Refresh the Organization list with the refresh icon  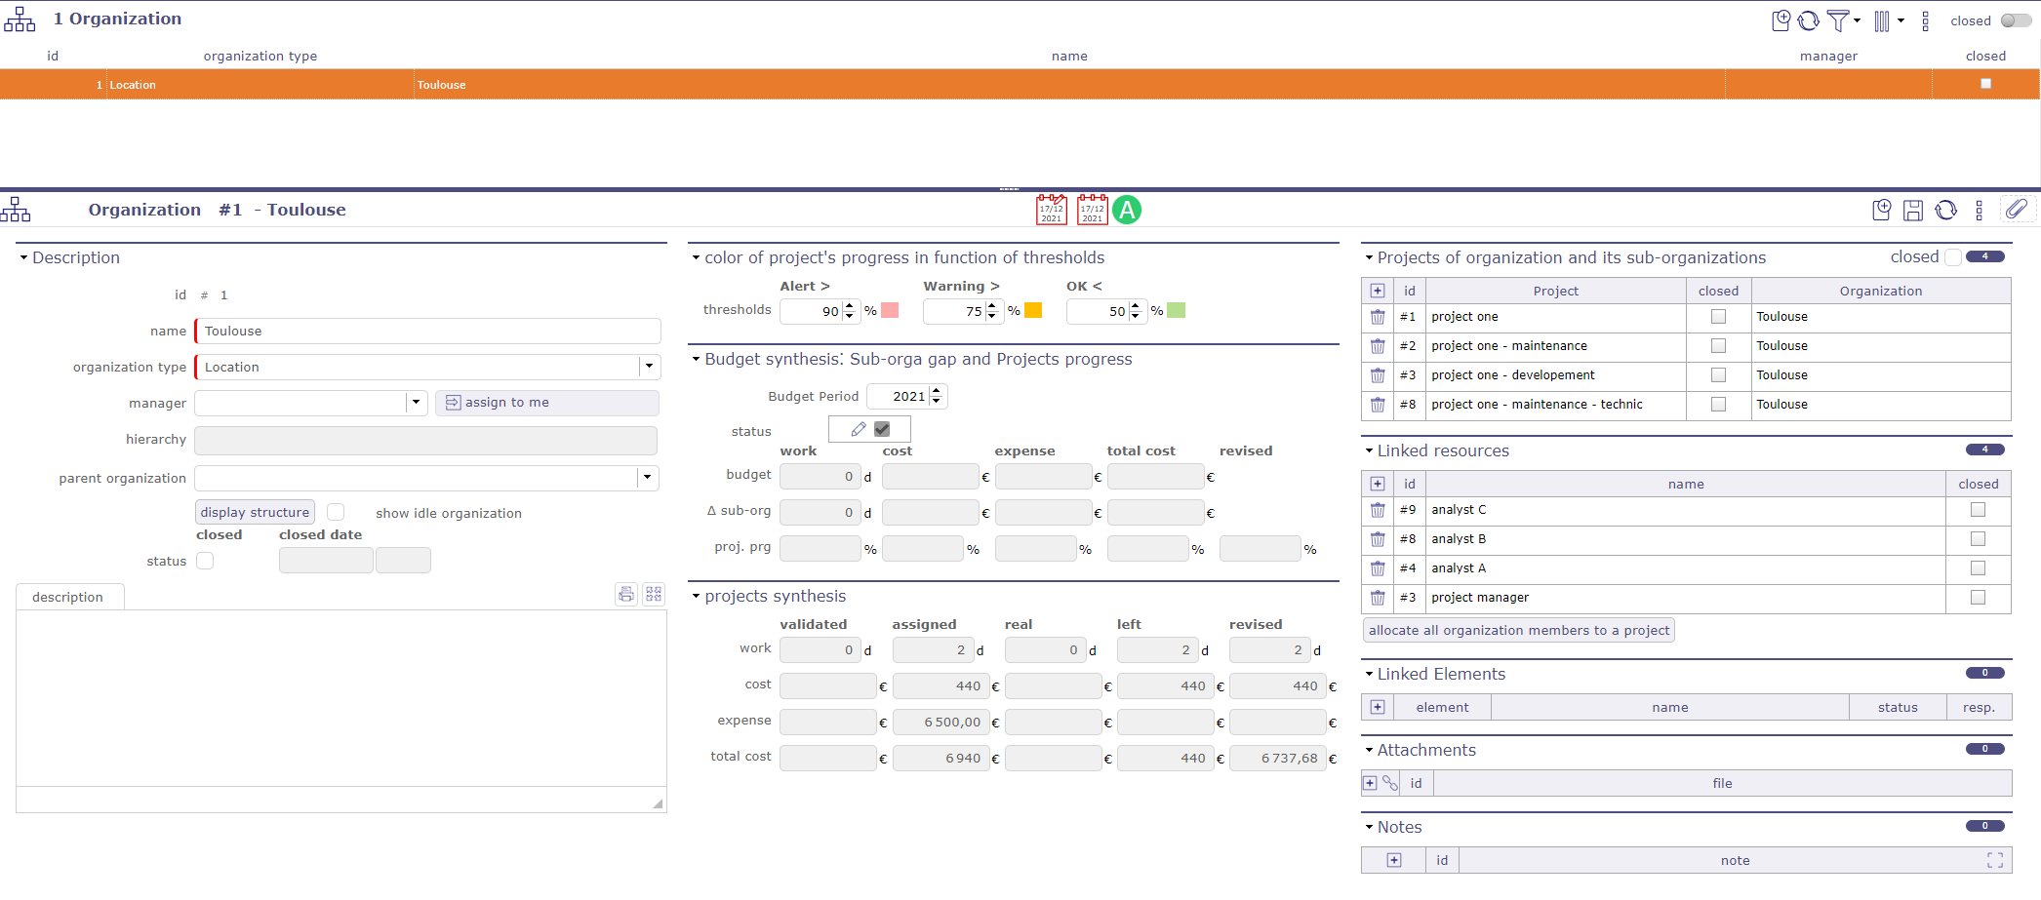[x=1808, y=20]
